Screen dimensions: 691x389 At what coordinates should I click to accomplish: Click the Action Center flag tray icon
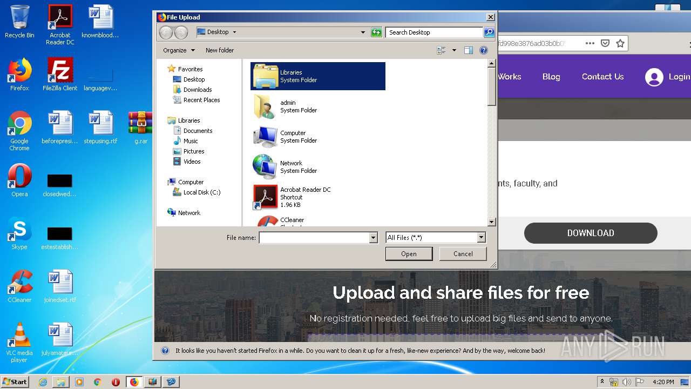coord(640,382)
